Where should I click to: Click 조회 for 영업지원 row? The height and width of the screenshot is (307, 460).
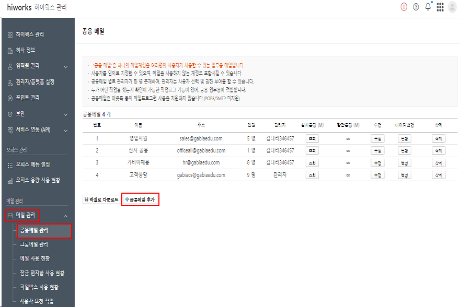(x=312, y=138)
